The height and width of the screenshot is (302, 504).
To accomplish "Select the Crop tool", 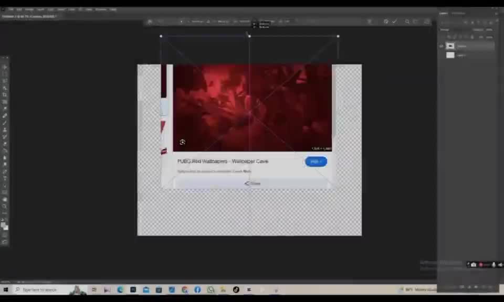I will (5, 95).
